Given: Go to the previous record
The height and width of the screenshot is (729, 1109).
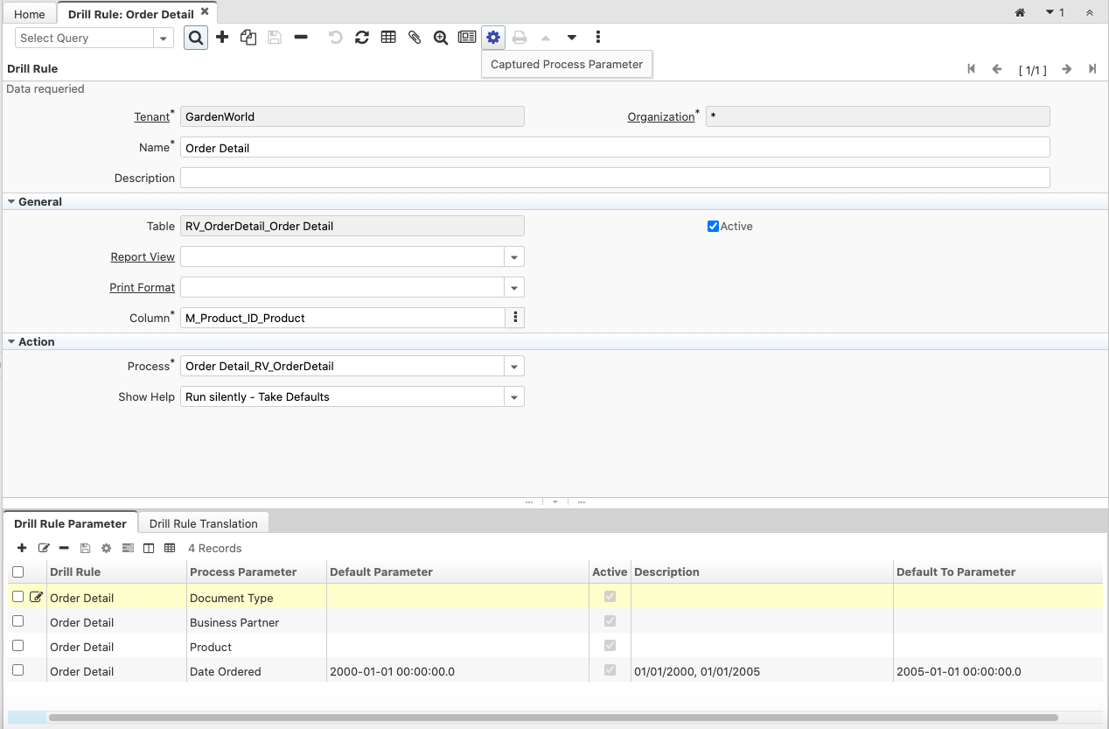Looking at the screenshot, I should click(x=997, y=69).
